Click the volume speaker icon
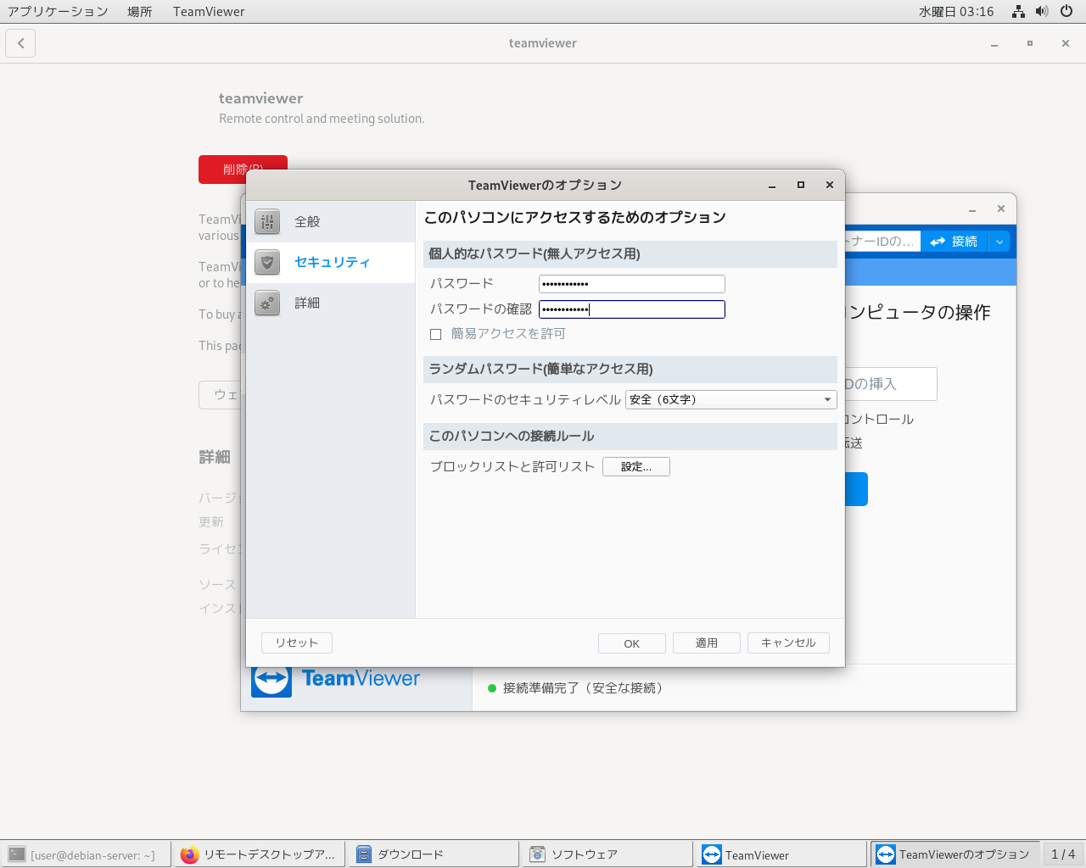Viewport: 1086px width, 868px height. coord(1042,12)
